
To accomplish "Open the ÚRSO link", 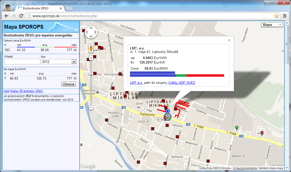I will pyautogui.click(x=39, y=91).
